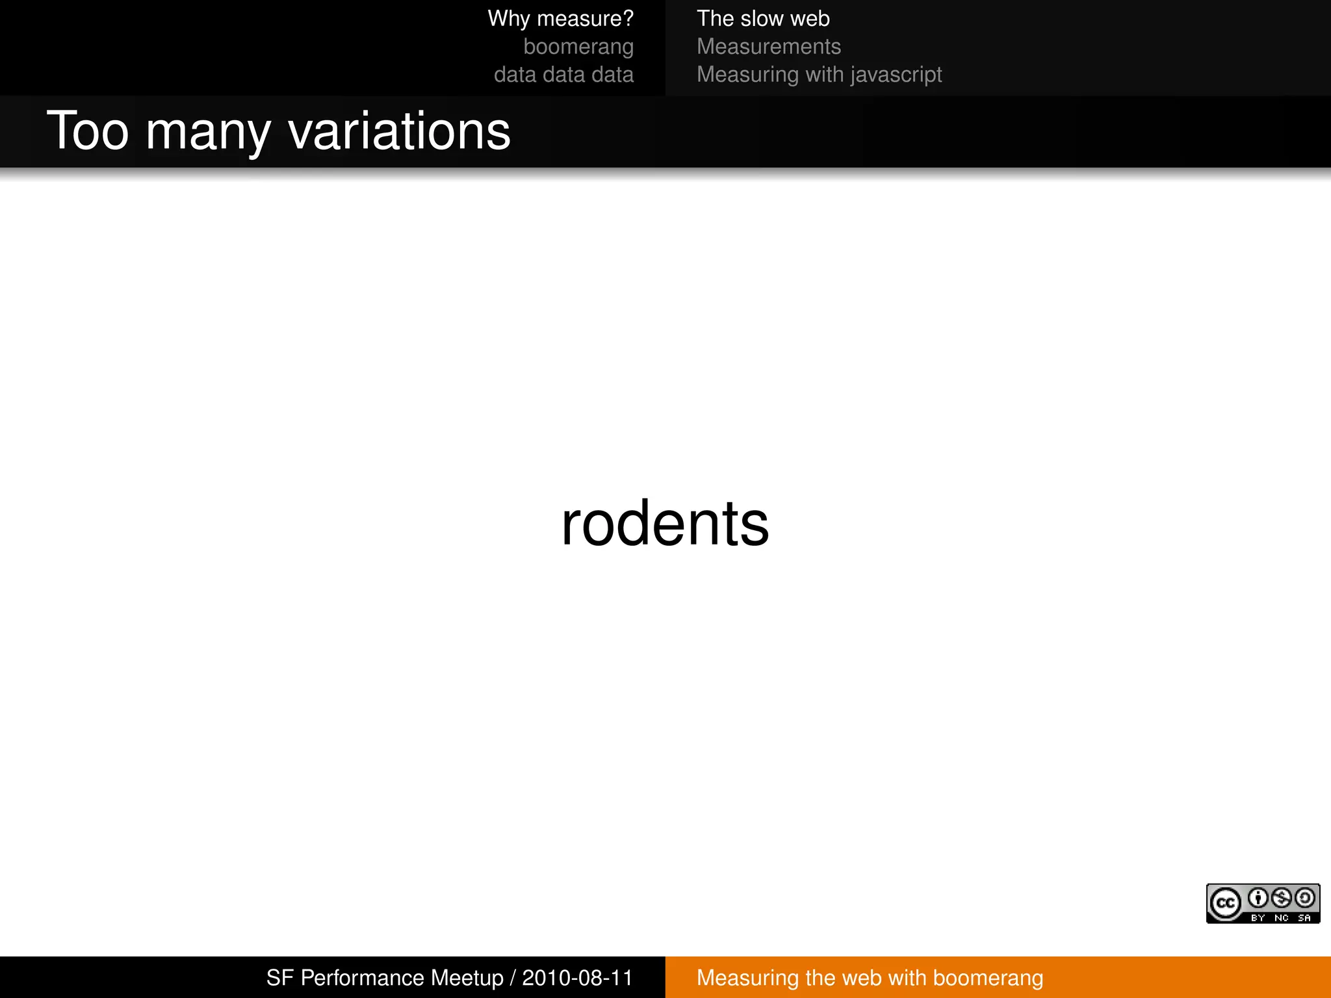This screenshot has height=998, width=1331.
Task: Jump to the boomerang section in header
Action: [578, 47]
